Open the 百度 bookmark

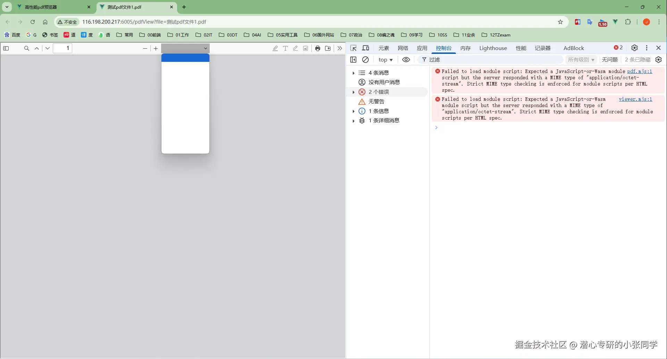click(x=12, y=35)
